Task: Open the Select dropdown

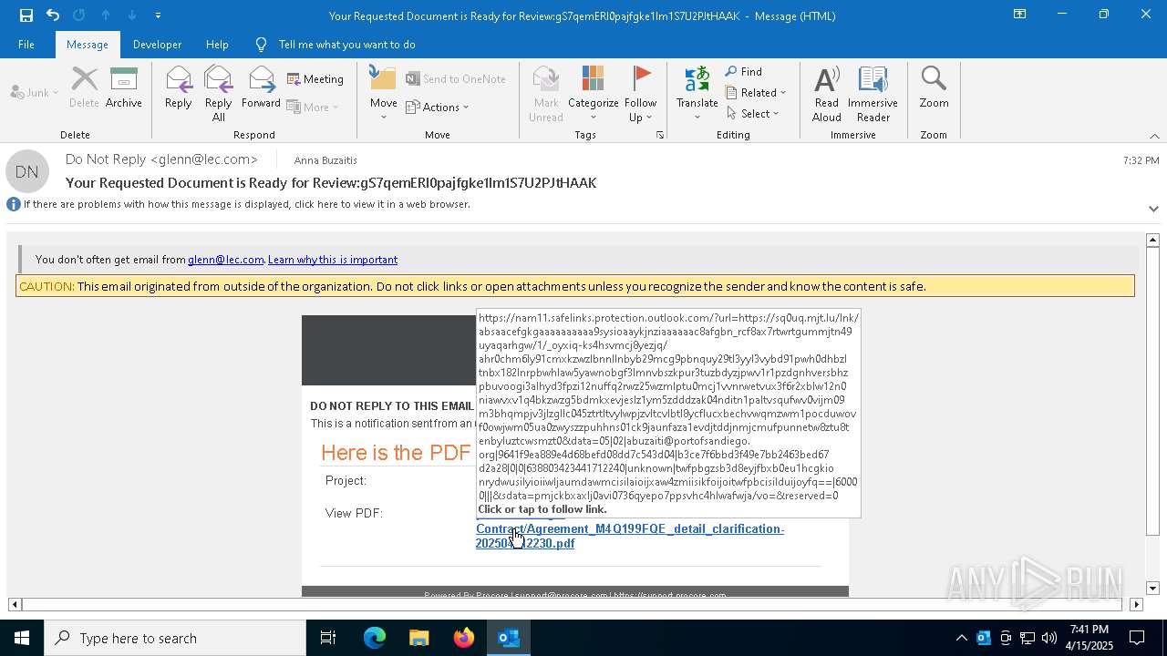Action: pyautogui.click(x=753, y=114)
